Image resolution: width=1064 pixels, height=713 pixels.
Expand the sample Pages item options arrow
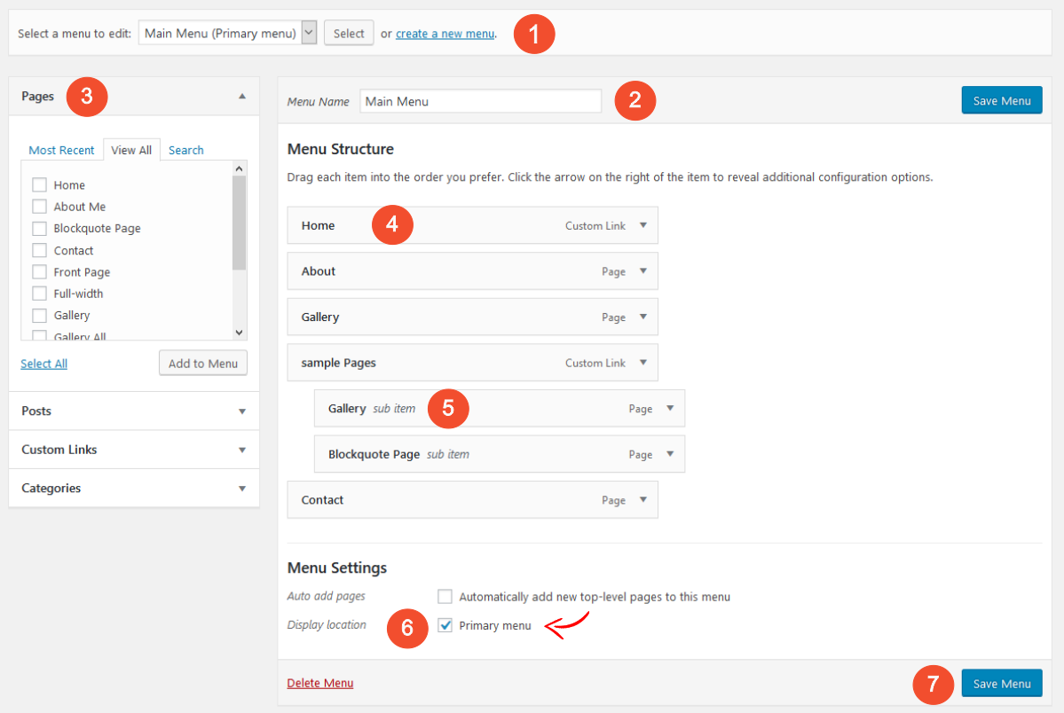pyautogui.click(x=643, y=363)
